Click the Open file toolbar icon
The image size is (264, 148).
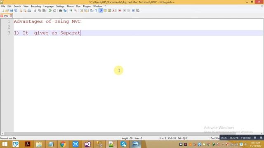[x=7, y=10]
